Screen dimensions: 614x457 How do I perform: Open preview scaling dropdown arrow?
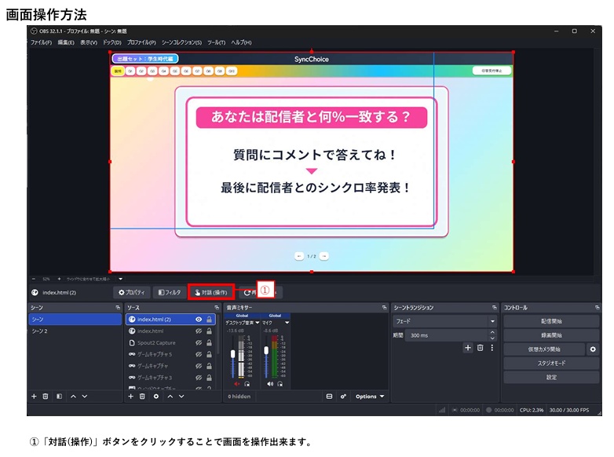coord(121,279)
